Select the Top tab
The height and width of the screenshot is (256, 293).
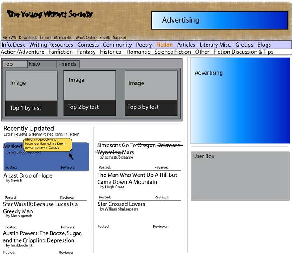[15, 64]
